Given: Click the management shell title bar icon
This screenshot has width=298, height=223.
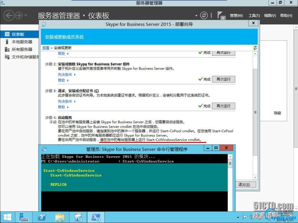Looking at the screenshot, I should [44, 149].
